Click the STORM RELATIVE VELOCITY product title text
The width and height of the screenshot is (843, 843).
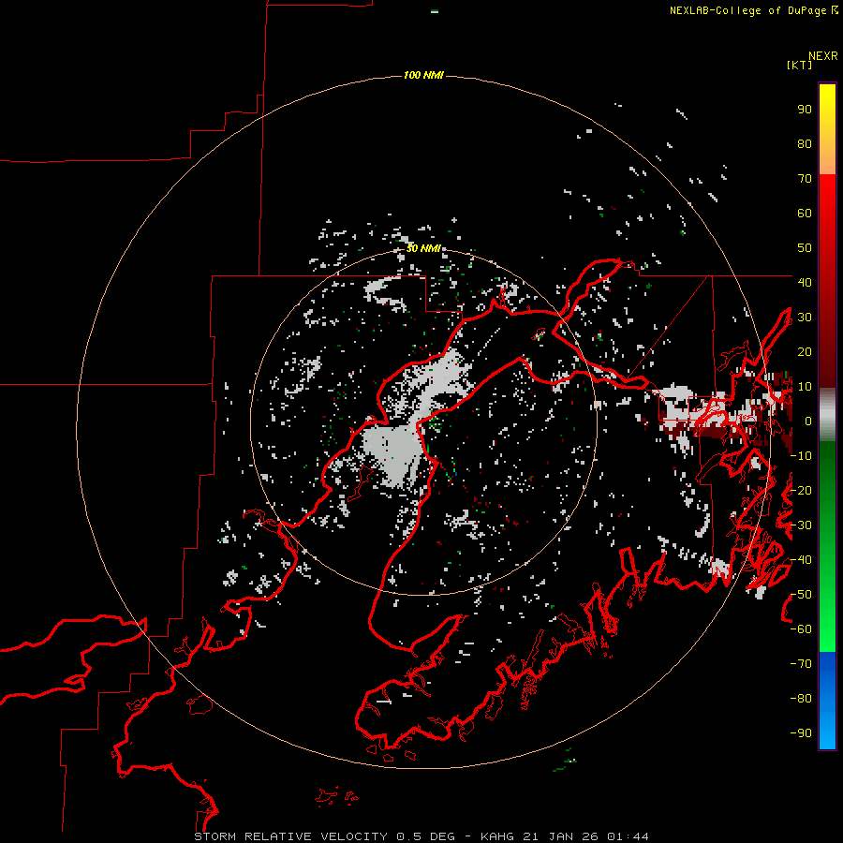click(x=290, y=836)
